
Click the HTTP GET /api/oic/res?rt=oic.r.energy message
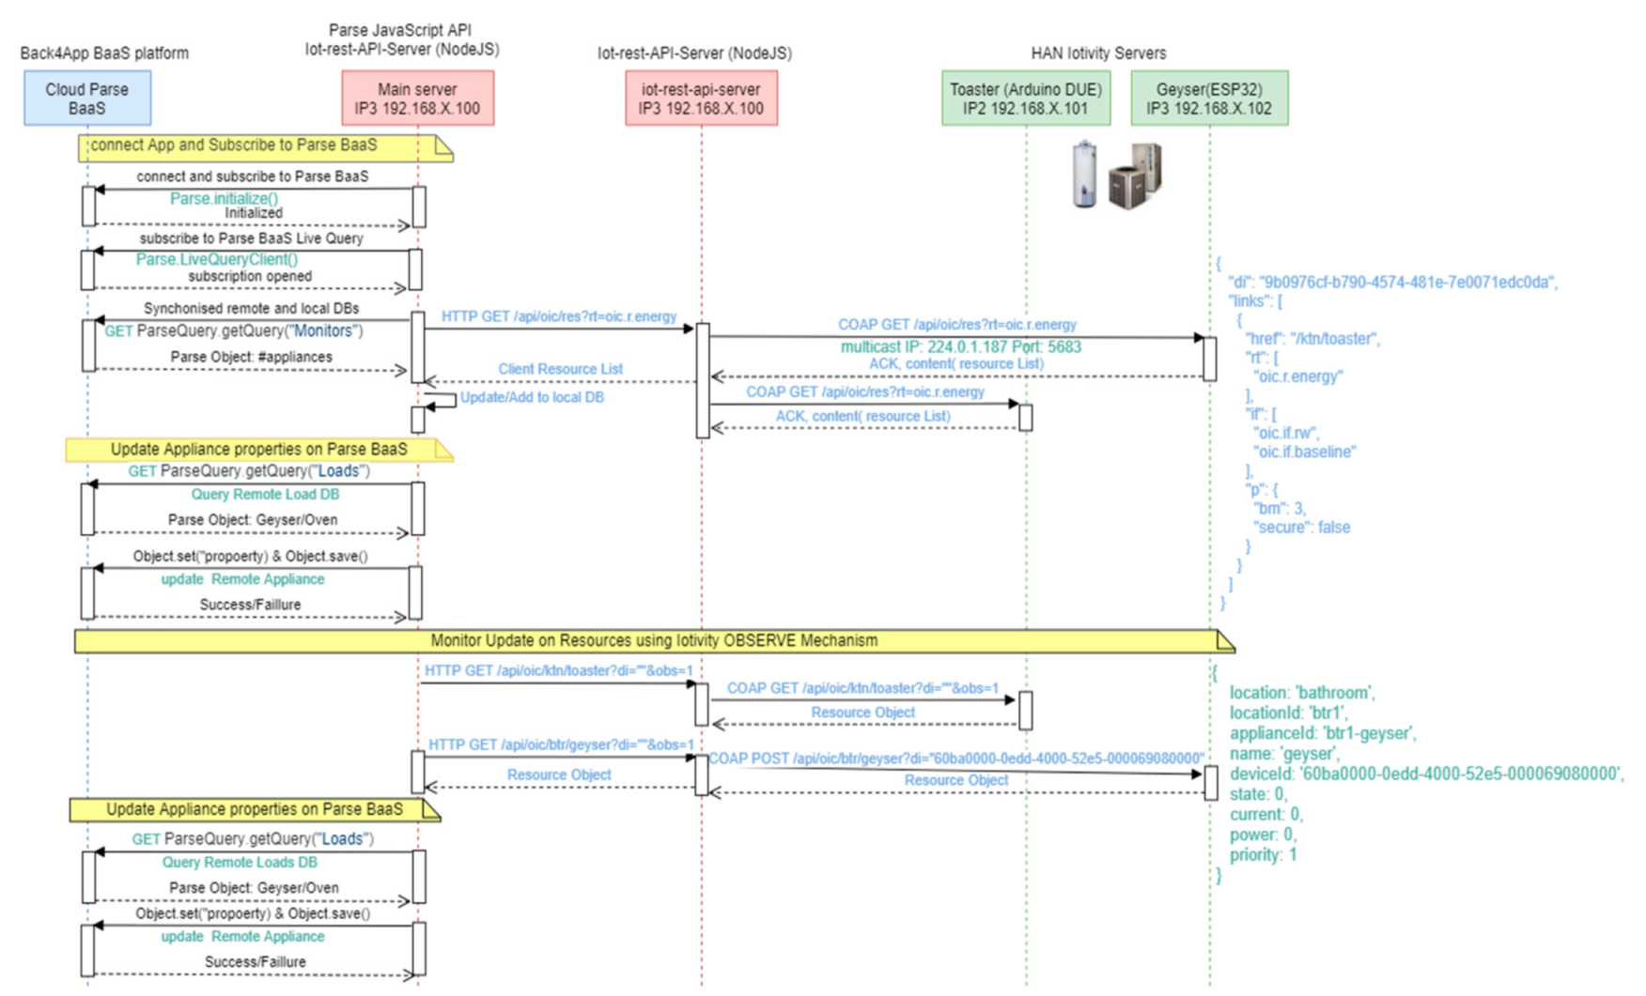[559, 316]
